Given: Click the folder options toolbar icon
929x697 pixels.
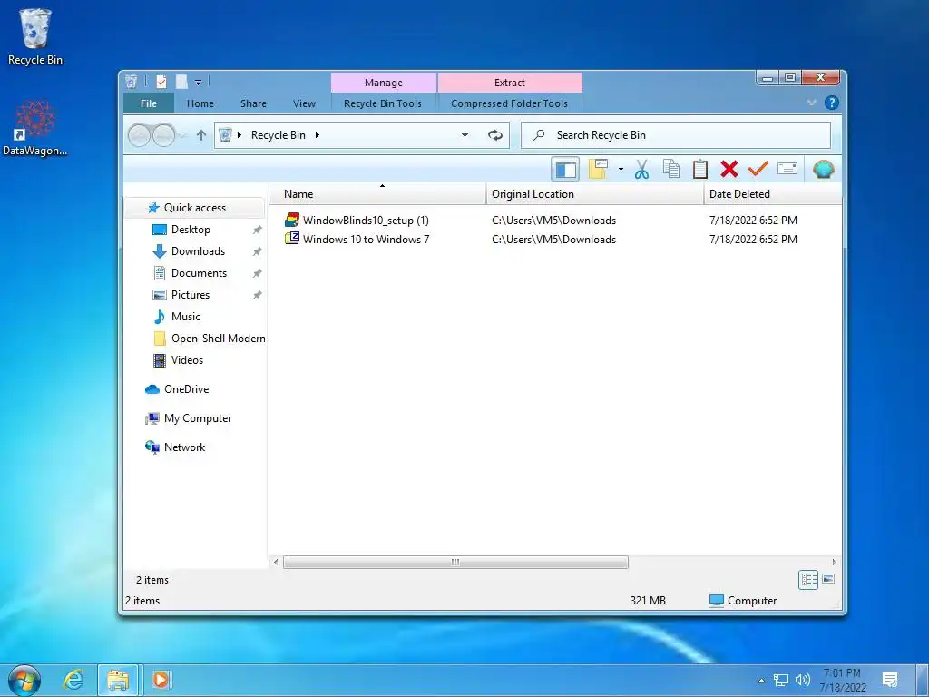Looking at the screenshot, I should pyautogui.click(x=599, y=170).
